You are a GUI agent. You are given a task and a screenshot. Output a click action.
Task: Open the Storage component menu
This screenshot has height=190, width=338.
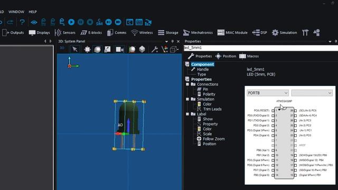point(168,33)
